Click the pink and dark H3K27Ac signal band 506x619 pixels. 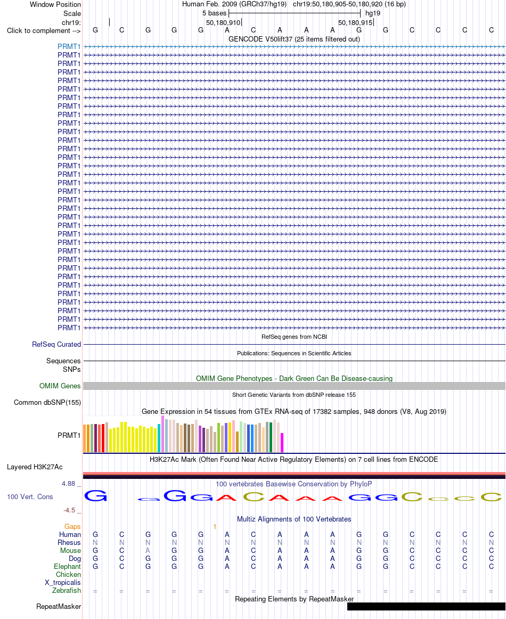pyautogui.click(x=294, y=475)
